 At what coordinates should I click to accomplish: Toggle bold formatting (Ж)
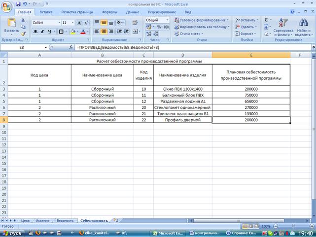[x=35, y=32]
